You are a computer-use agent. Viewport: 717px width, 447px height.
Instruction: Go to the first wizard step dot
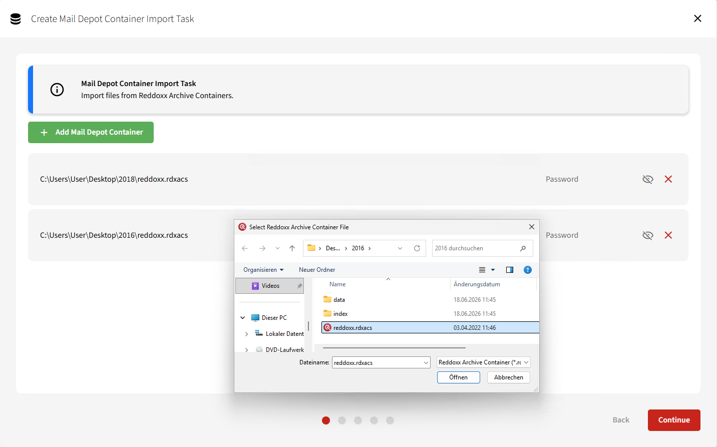pos(326,420)
